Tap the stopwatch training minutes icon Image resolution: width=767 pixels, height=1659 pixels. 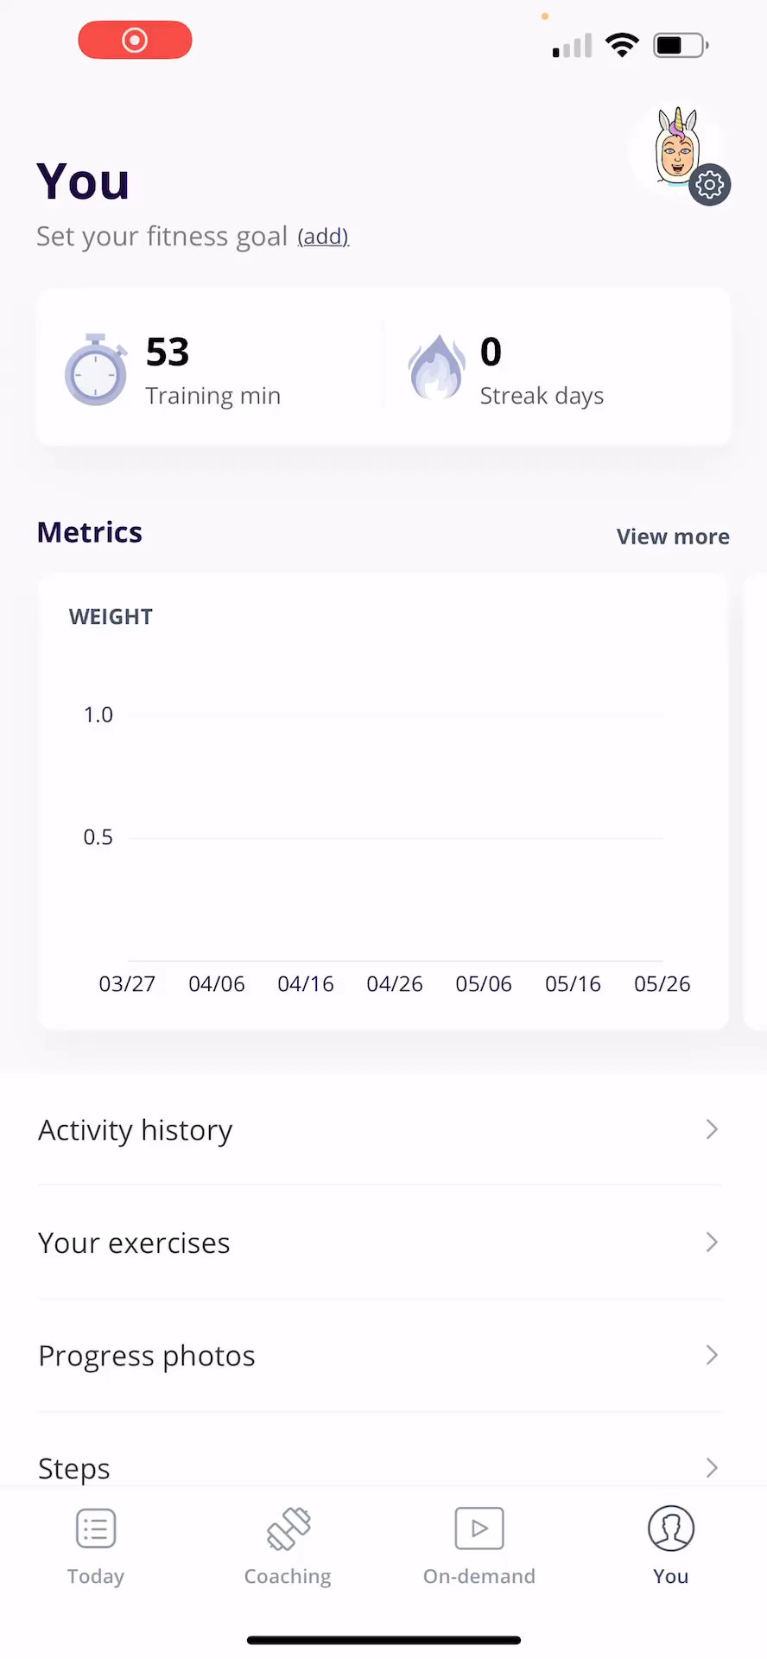click(96, 370)
